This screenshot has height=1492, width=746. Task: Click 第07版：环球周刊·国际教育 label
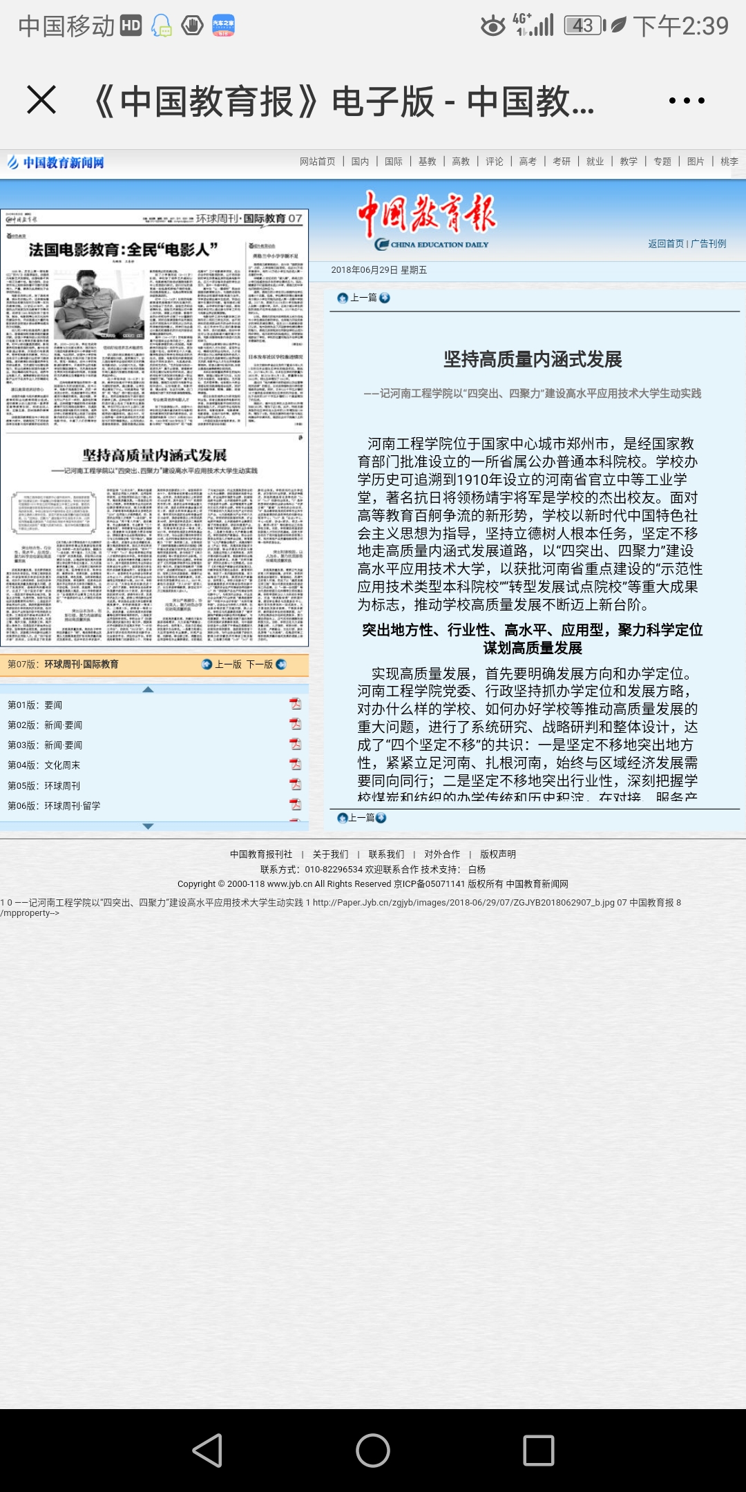click(x=63, y=664)
